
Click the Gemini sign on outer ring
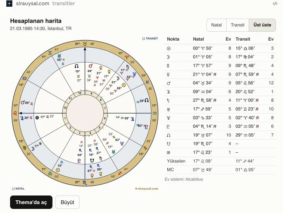[x=50, y=53]
